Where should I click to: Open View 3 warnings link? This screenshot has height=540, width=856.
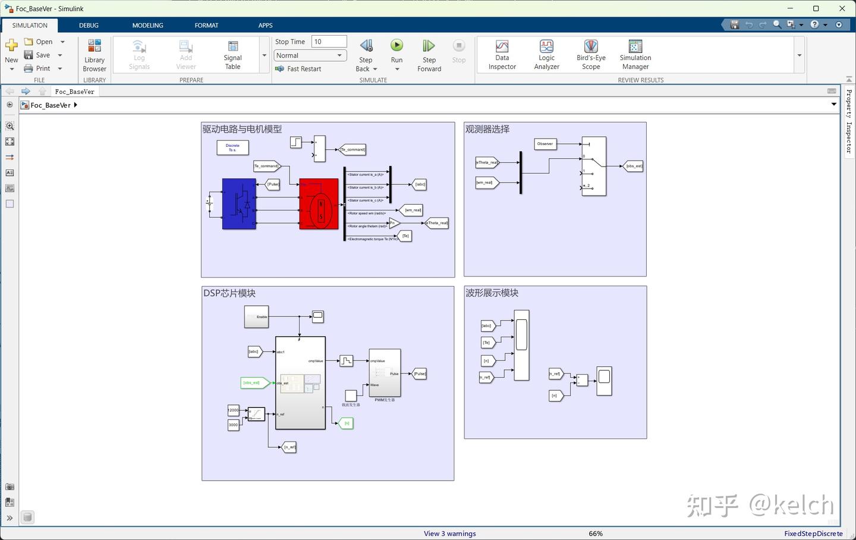pos(449,533)
